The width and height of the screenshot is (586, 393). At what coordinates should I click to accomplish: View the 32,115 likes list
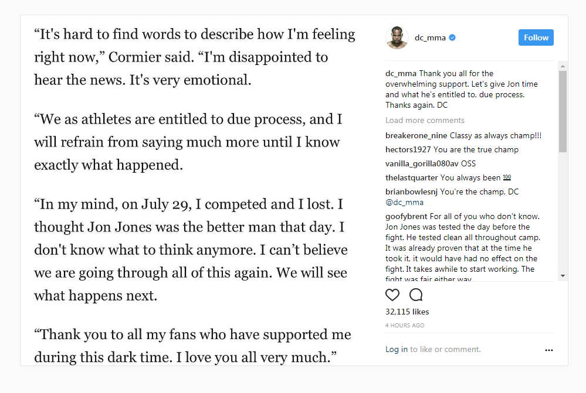[407, 312]
